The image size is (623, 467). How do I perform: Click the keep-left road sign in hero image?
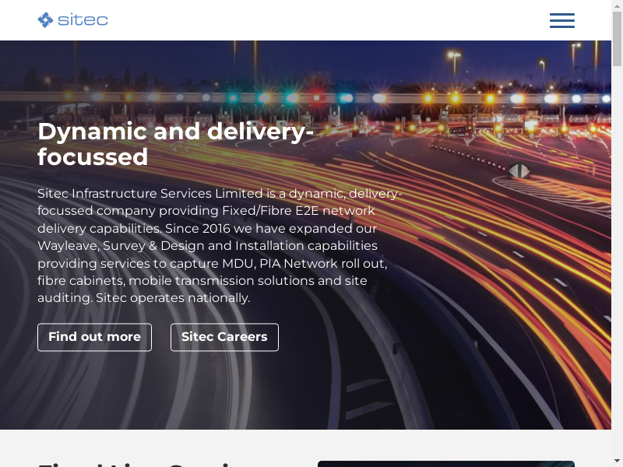pyautogui.click(x=519, y=170)
